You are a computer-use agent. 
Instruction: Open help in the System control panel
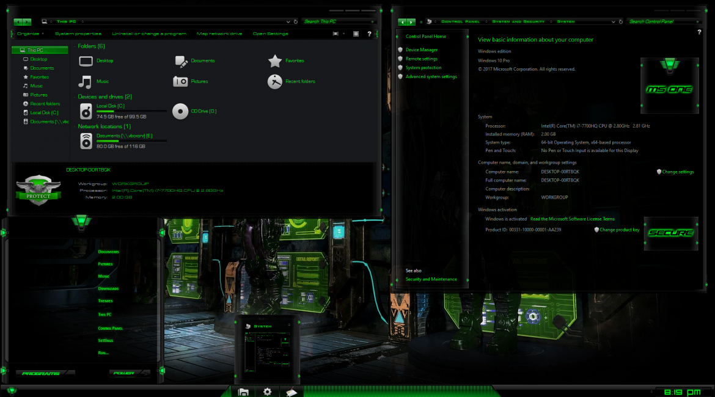(699, 32)
